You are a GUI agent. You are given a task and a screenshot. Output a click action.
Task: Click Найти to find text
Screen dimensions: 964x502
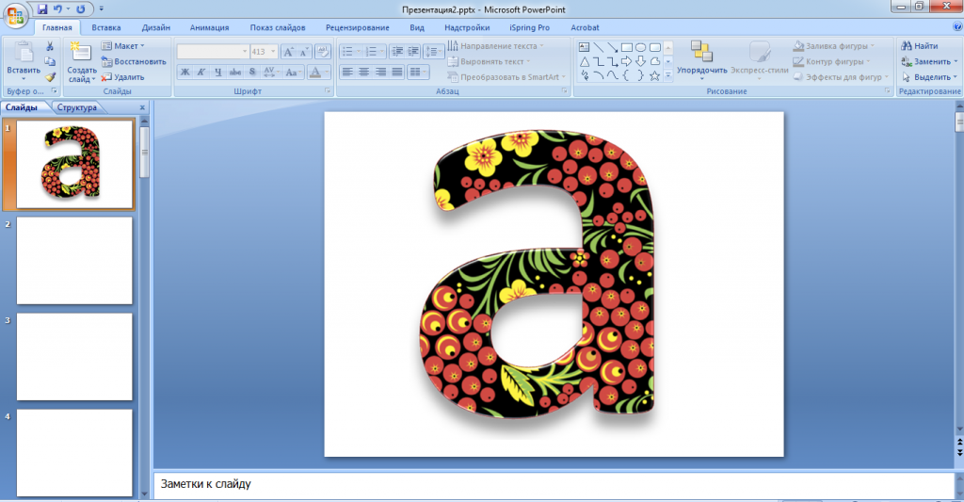click(x=920, y=46)
